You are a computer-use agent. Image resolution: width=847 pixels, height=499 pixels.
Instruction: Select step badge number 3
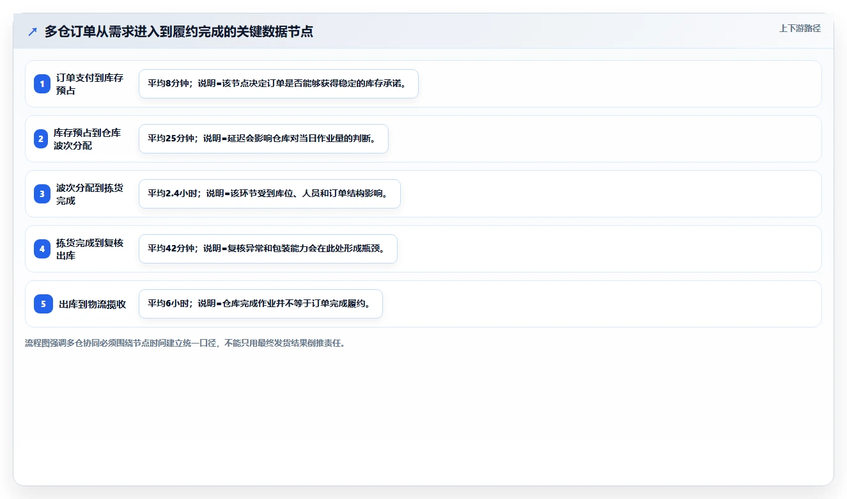(42, 194)
